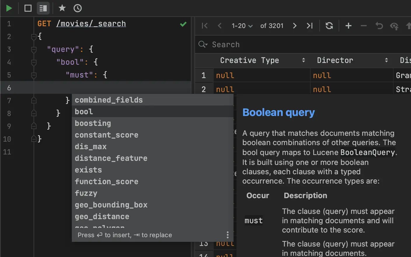Screen dimensions: 411x257
Task: Go to the next results page
Action: [x=295, y=26]
